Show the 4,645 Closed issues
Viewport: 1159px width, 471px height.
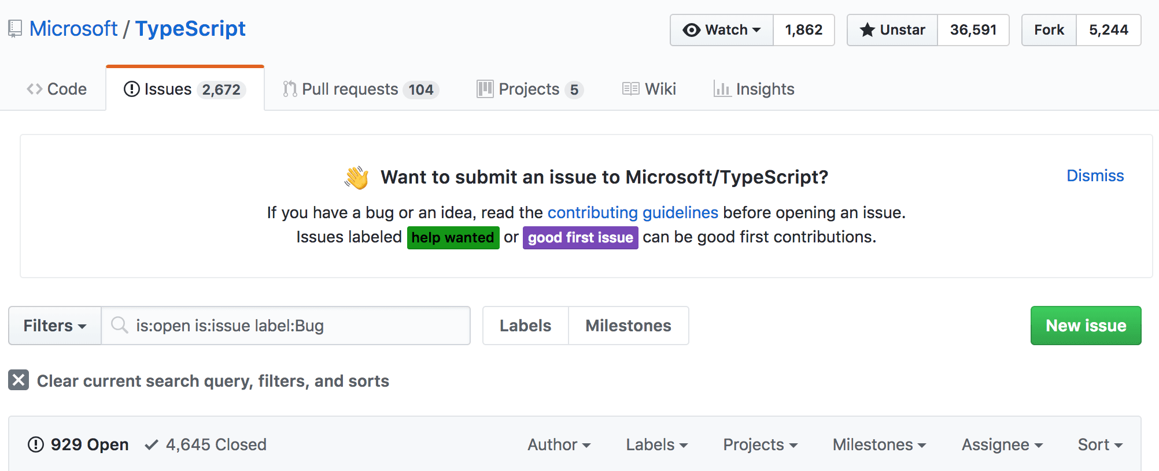pyautogui.click(x=206, y=444)
